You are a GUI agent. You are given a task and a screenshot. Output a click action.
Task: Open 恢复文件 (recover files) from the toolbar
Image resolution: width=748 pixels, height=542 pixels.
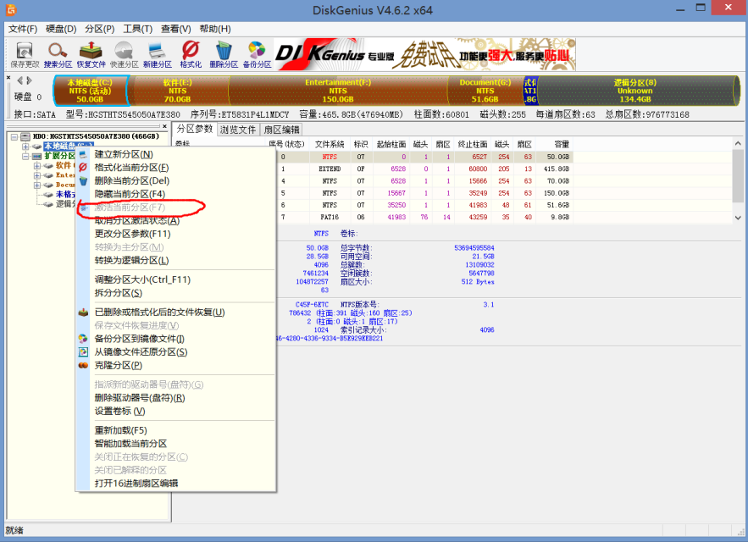pos(91,53)
